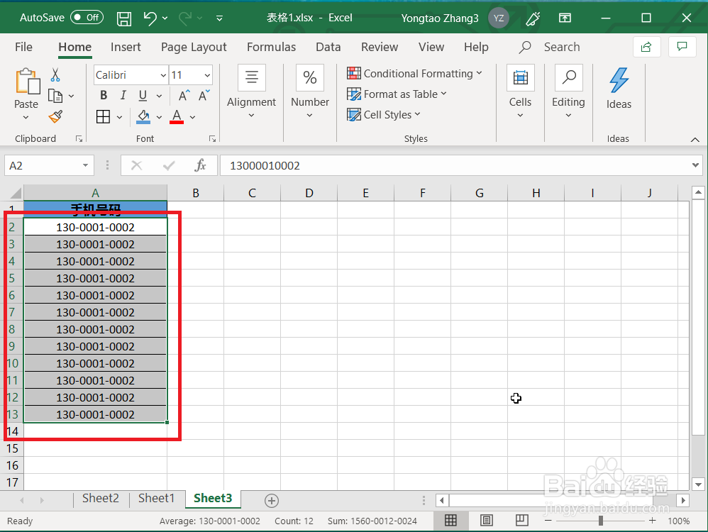
Task: Click the Save icon in Quick Access Toolbar
Action: point(123,18)
